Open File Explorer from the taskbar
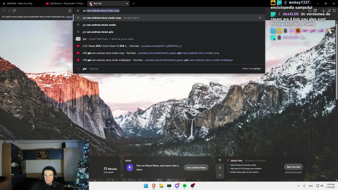 (x=161, y=186)
